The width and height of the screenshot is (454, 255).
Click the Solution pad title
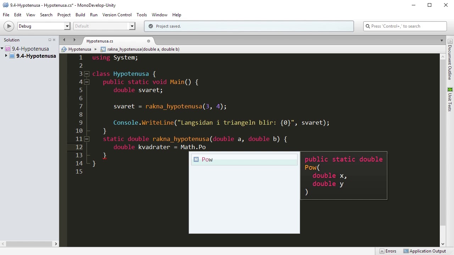12,40
